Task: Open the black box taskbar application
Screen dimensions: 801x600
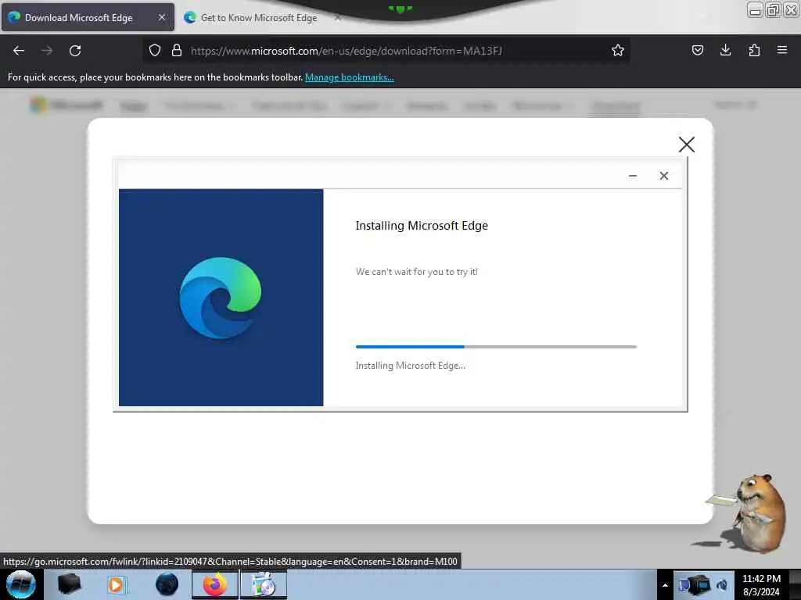Action: [70, 584]
